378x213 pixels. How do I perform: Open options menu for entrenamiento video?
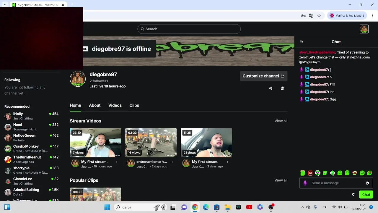pyautogui.click(x=172, y=162)
